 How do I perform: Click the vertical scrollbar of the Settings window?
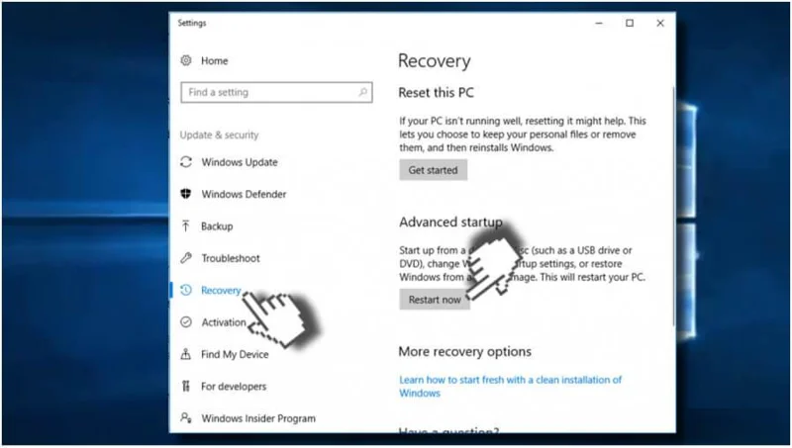[x=673, y=207]
